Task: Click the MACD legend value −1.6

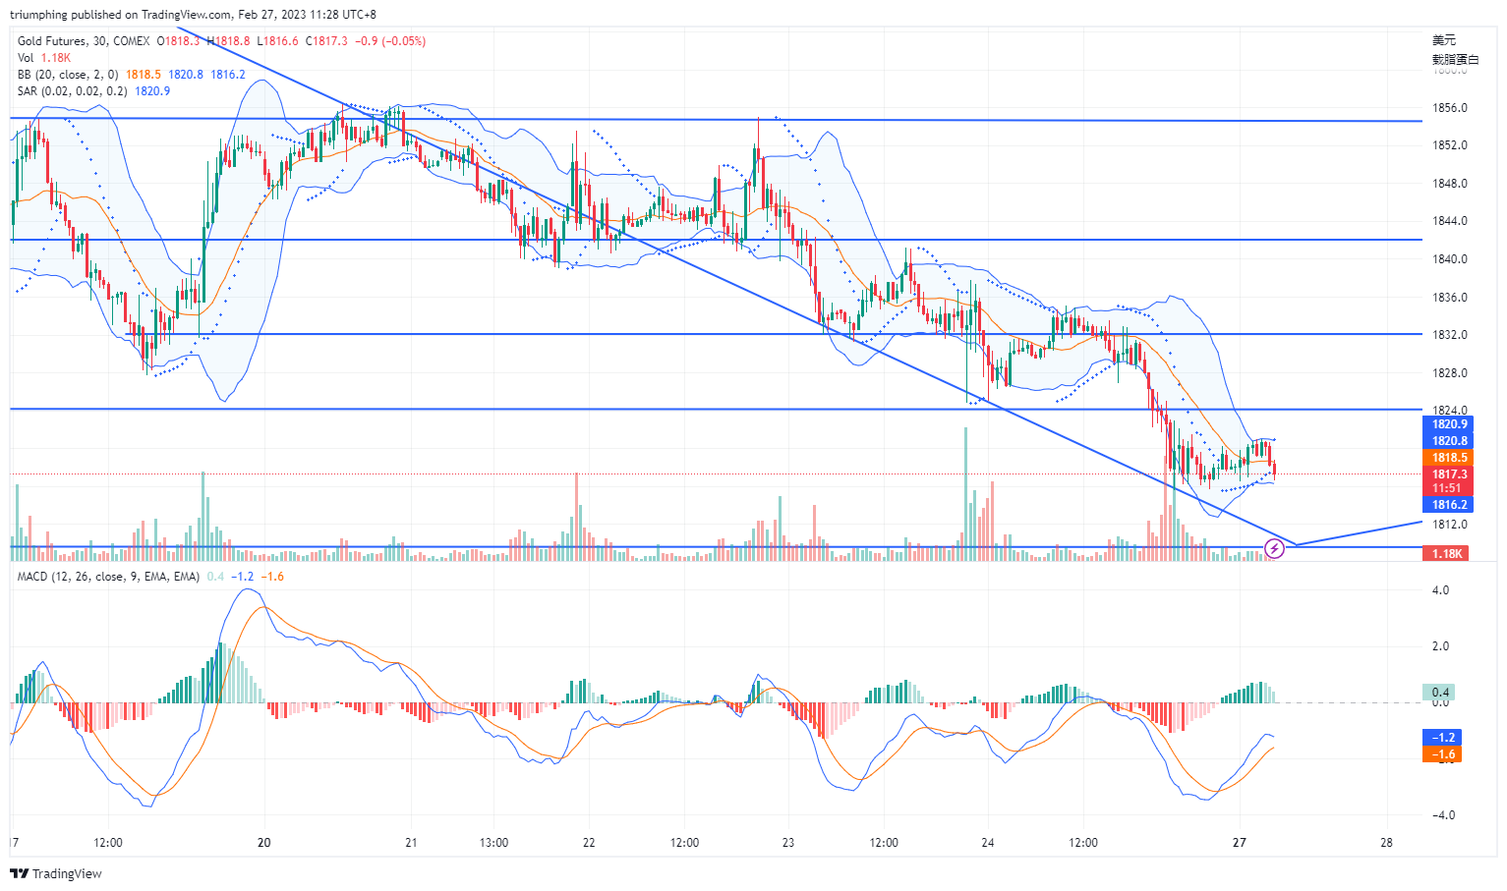Action: tap(272, 577)
